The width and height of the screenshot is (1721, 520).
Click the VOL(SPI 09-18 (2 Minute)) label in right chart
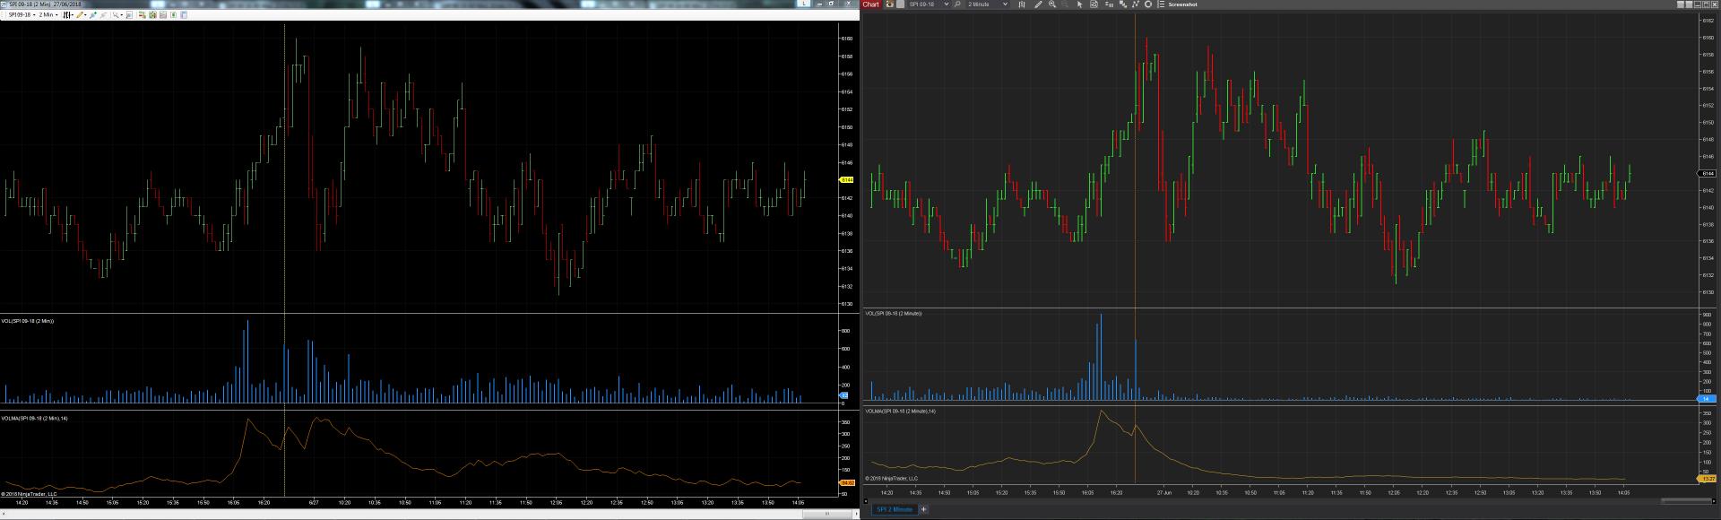(x=893, y=313)
